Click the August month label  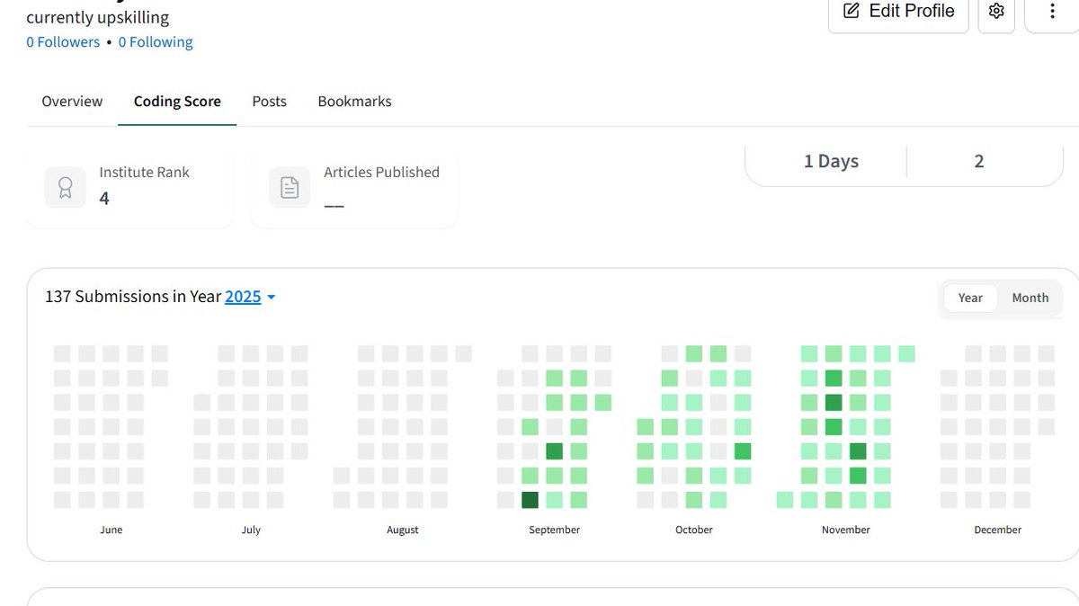tap(403, 530)
